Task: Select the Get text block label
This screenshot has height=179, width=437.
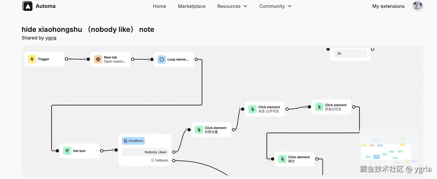Action: [x=79, y=151]
